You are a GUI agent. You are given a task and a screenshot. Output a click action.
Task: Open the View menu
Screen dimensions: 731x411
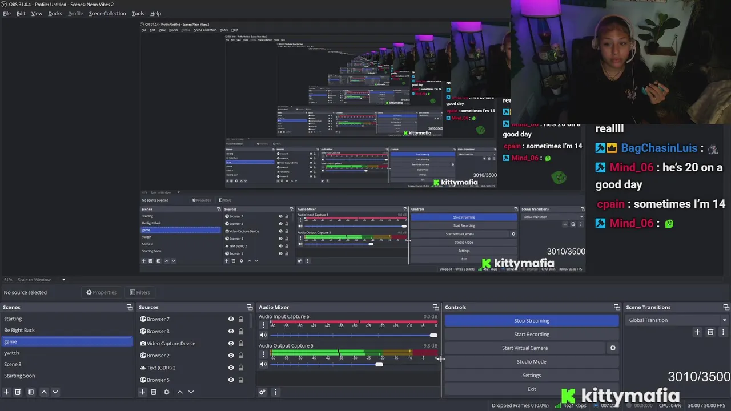[x=37, y=13]
